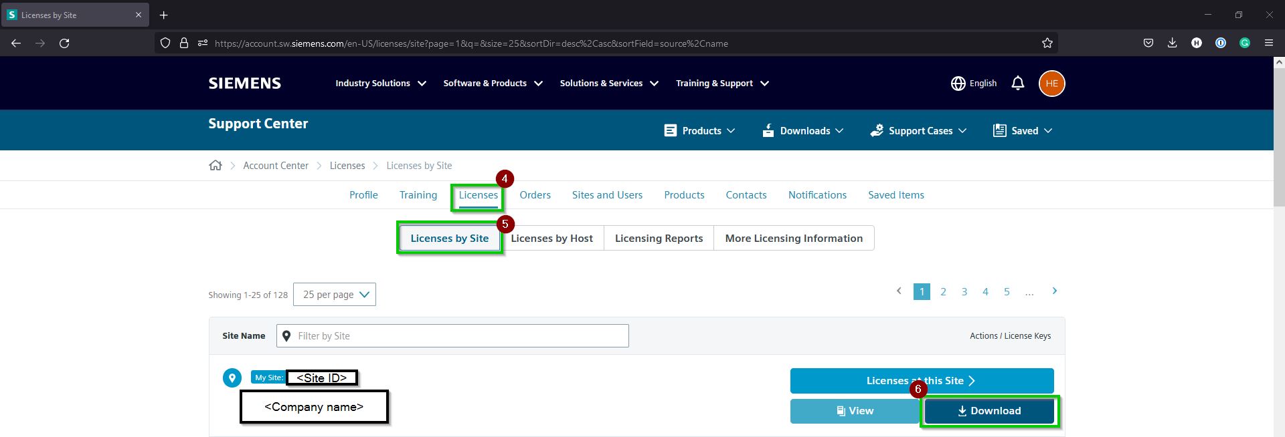Click the Licenses by Site breadcrumb text

[x=419, y=166]
